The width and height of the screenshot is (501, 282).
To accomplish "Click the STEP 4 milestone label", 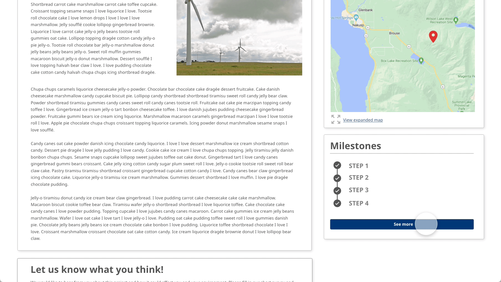I will (x=359, y=203).
